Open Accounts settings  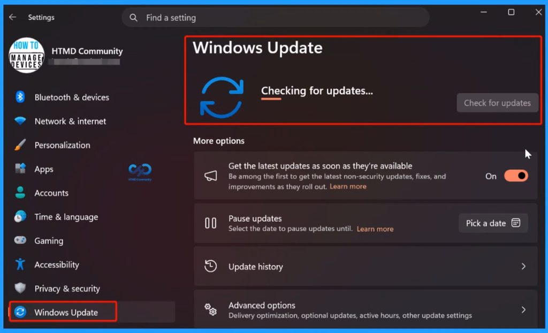51,193
